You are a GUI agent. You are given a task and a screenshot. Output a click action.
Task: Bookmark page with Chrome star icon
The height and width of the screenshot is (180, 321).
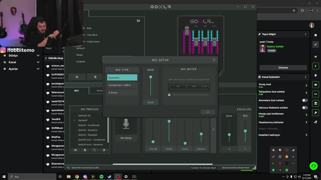coord(294,10)
